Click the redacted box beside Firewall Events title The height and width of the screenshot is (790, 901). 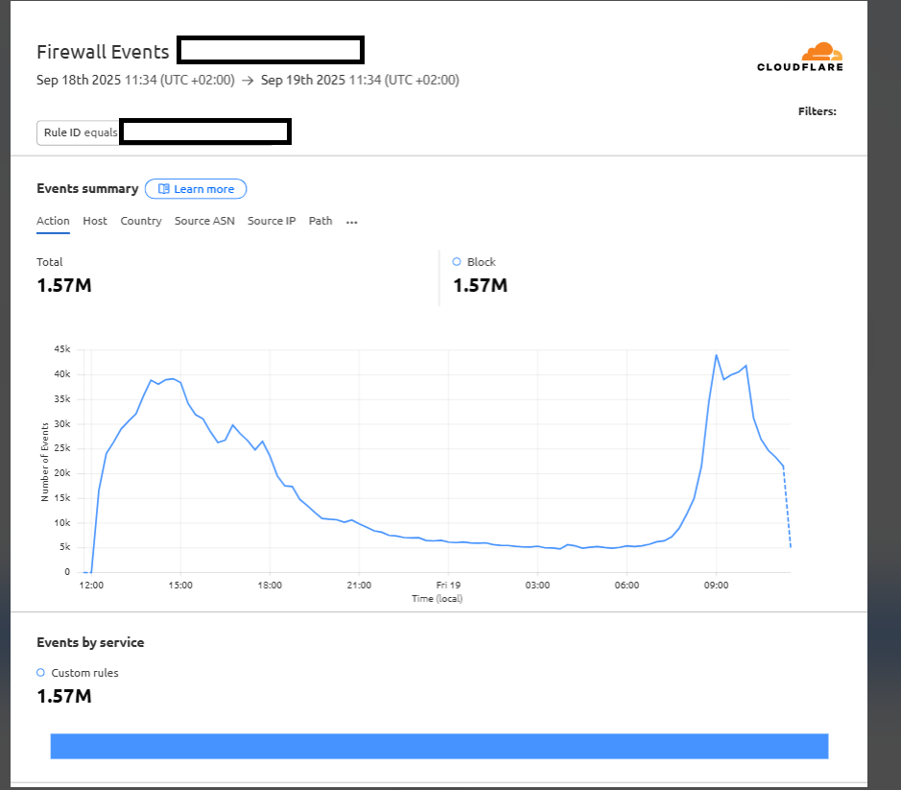pos(270,49)
